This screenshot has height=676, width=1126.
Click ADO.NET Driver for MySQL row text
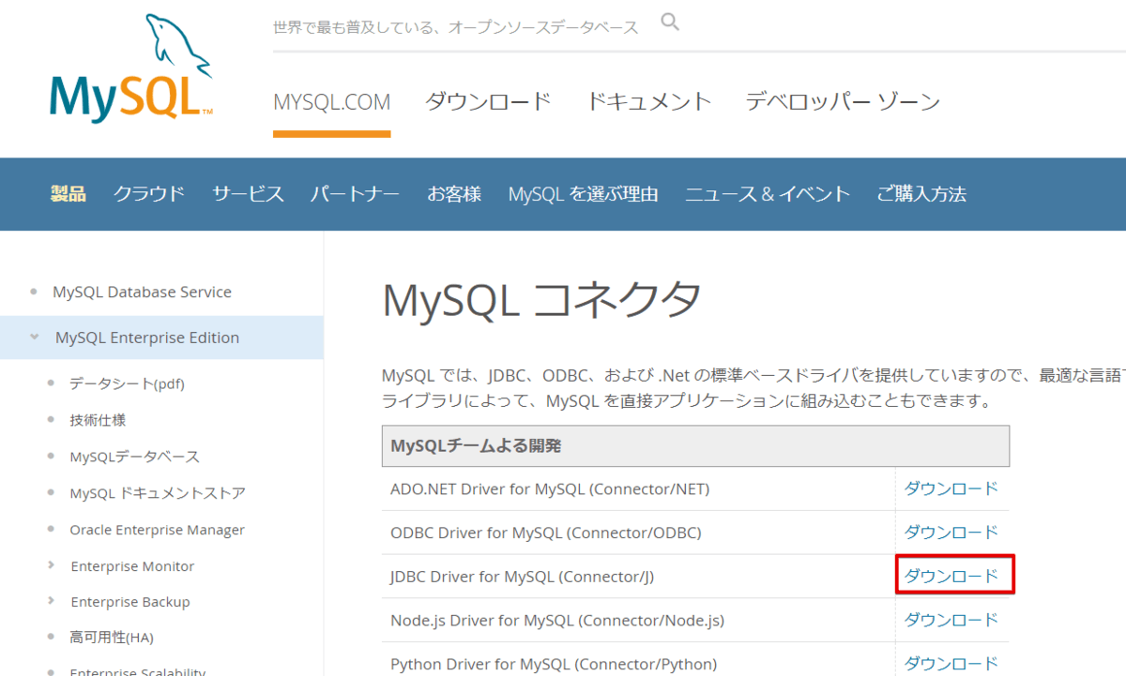550,488
